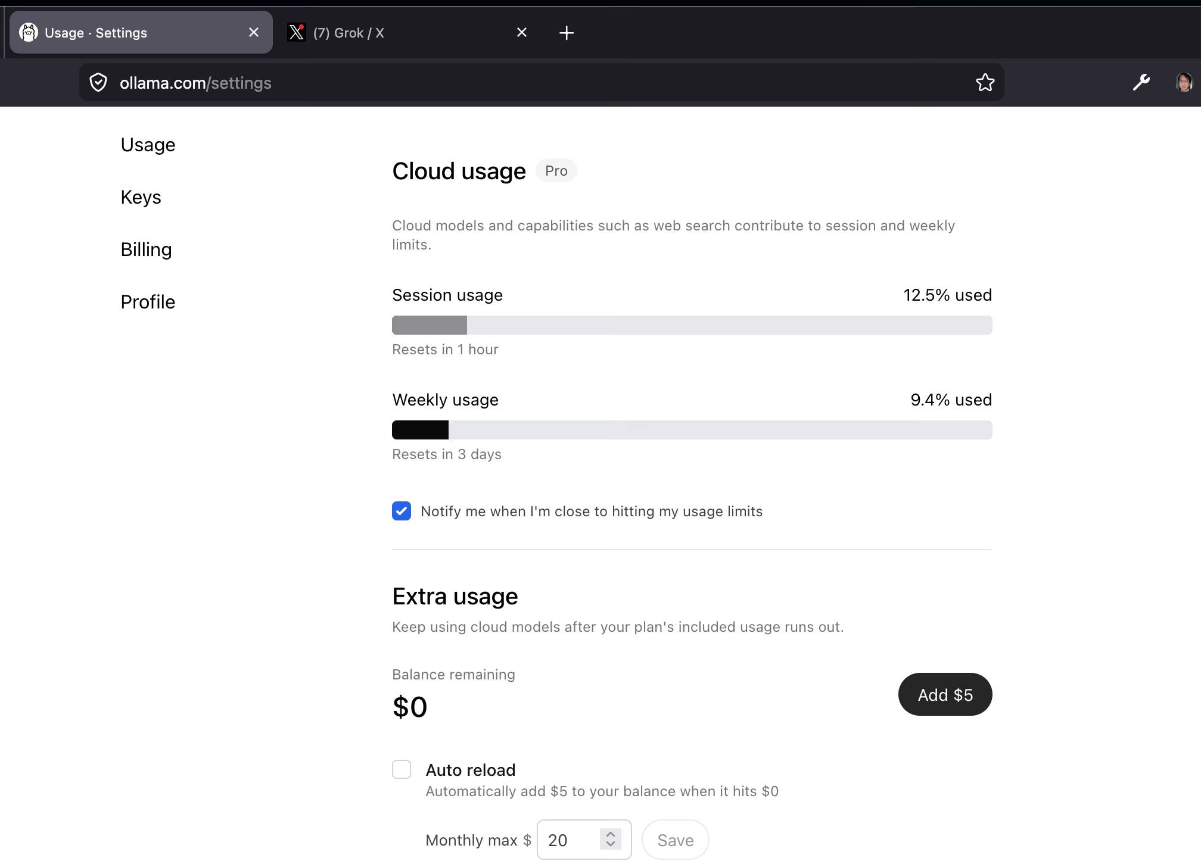The height and width of the screenshot is (867, 1201).
Task: Uncheck the usage limits notification checkbox
Action: tap(402, 511)
